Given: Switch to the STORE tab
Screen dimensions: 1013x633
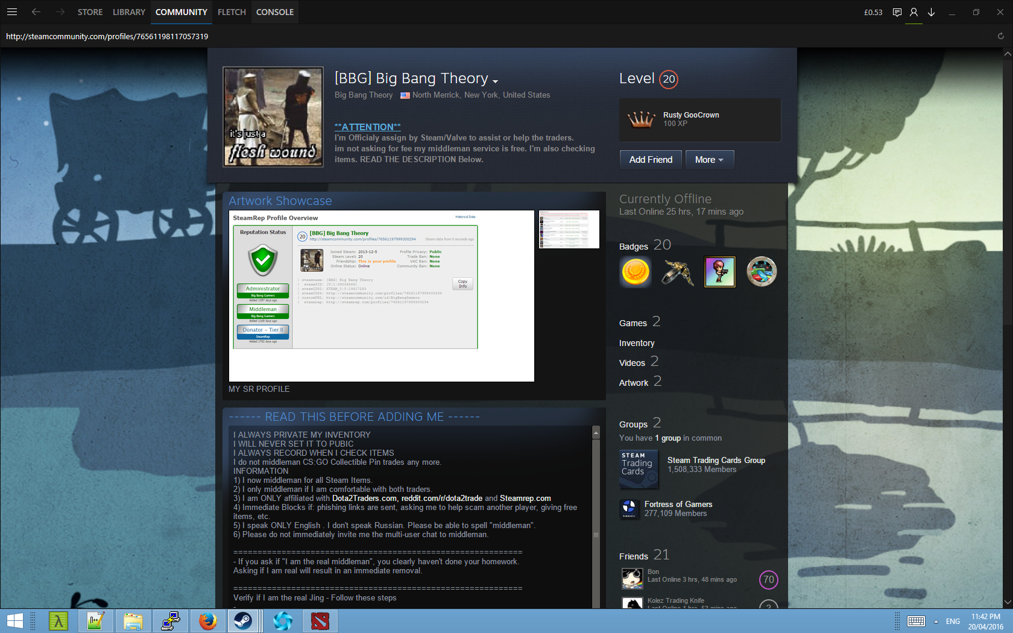Looking at the screenshot, I should point(90,12).
